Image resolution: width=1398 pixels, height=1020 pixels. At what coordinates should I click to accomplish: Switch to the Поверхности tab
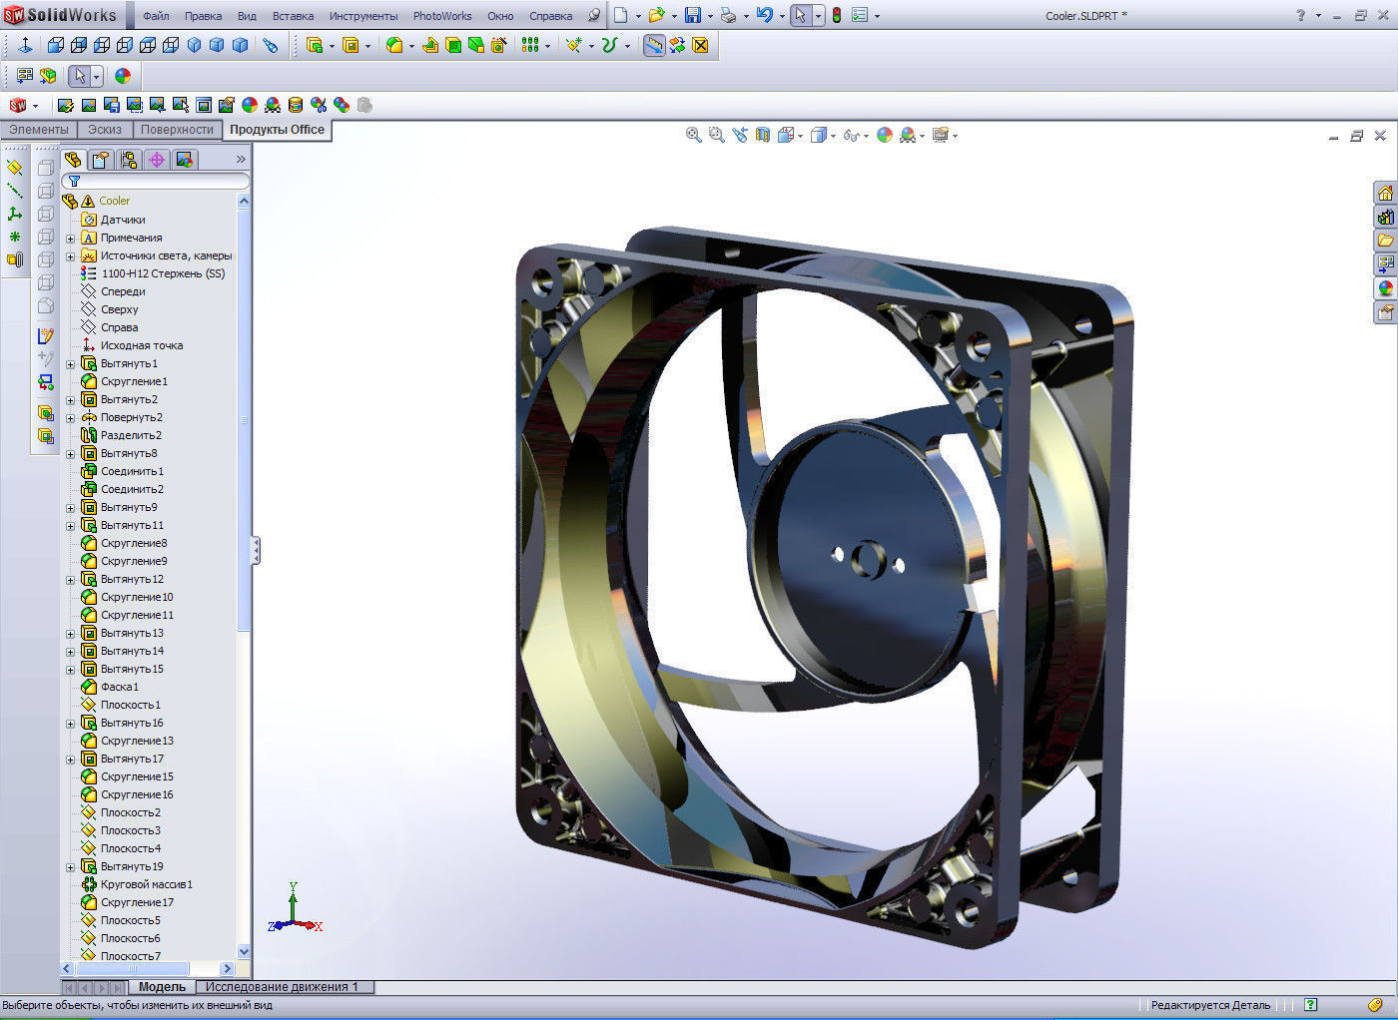pyautogui.click(x=177, y=130)
